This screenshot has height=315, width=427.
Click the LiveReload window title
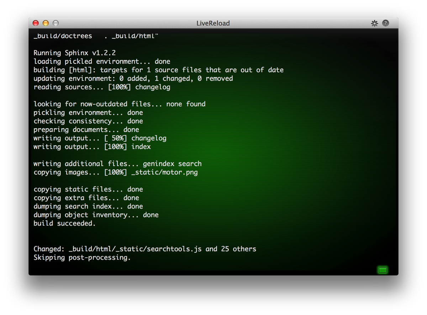pyautogui.click(x=213, y=23)
